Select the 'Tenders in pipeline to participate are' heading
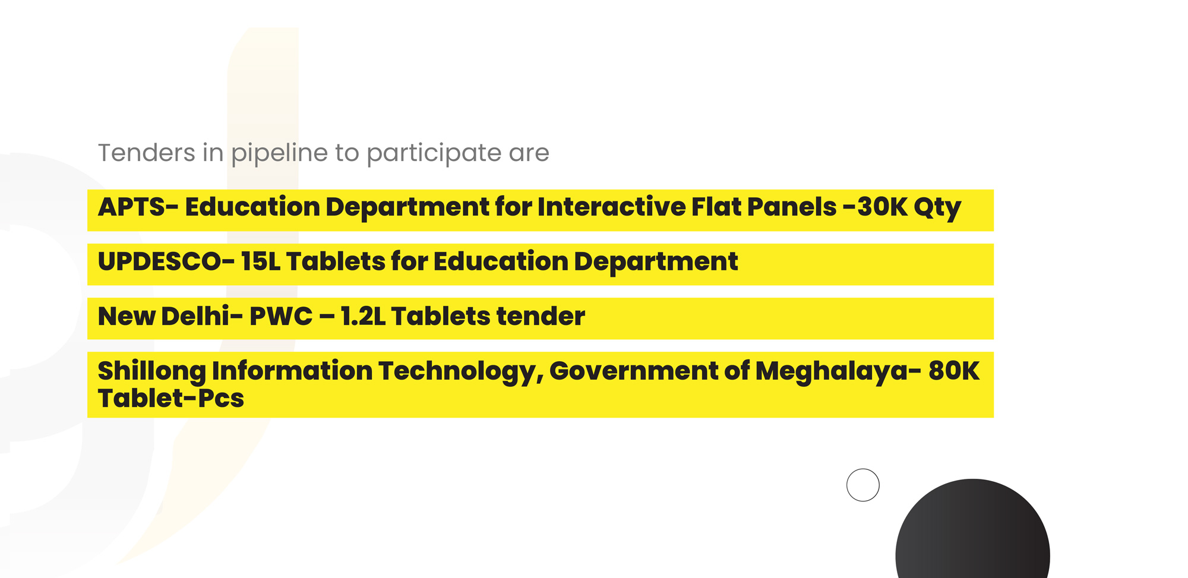 pyautogui.click(x=323, y=153)
